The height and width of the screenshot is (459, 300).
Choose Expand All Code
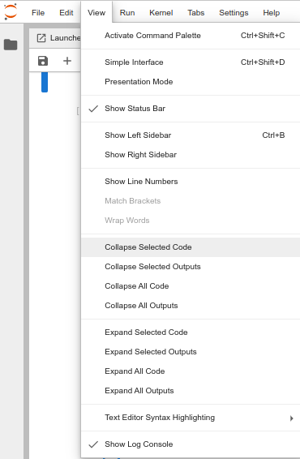(191, 371)
